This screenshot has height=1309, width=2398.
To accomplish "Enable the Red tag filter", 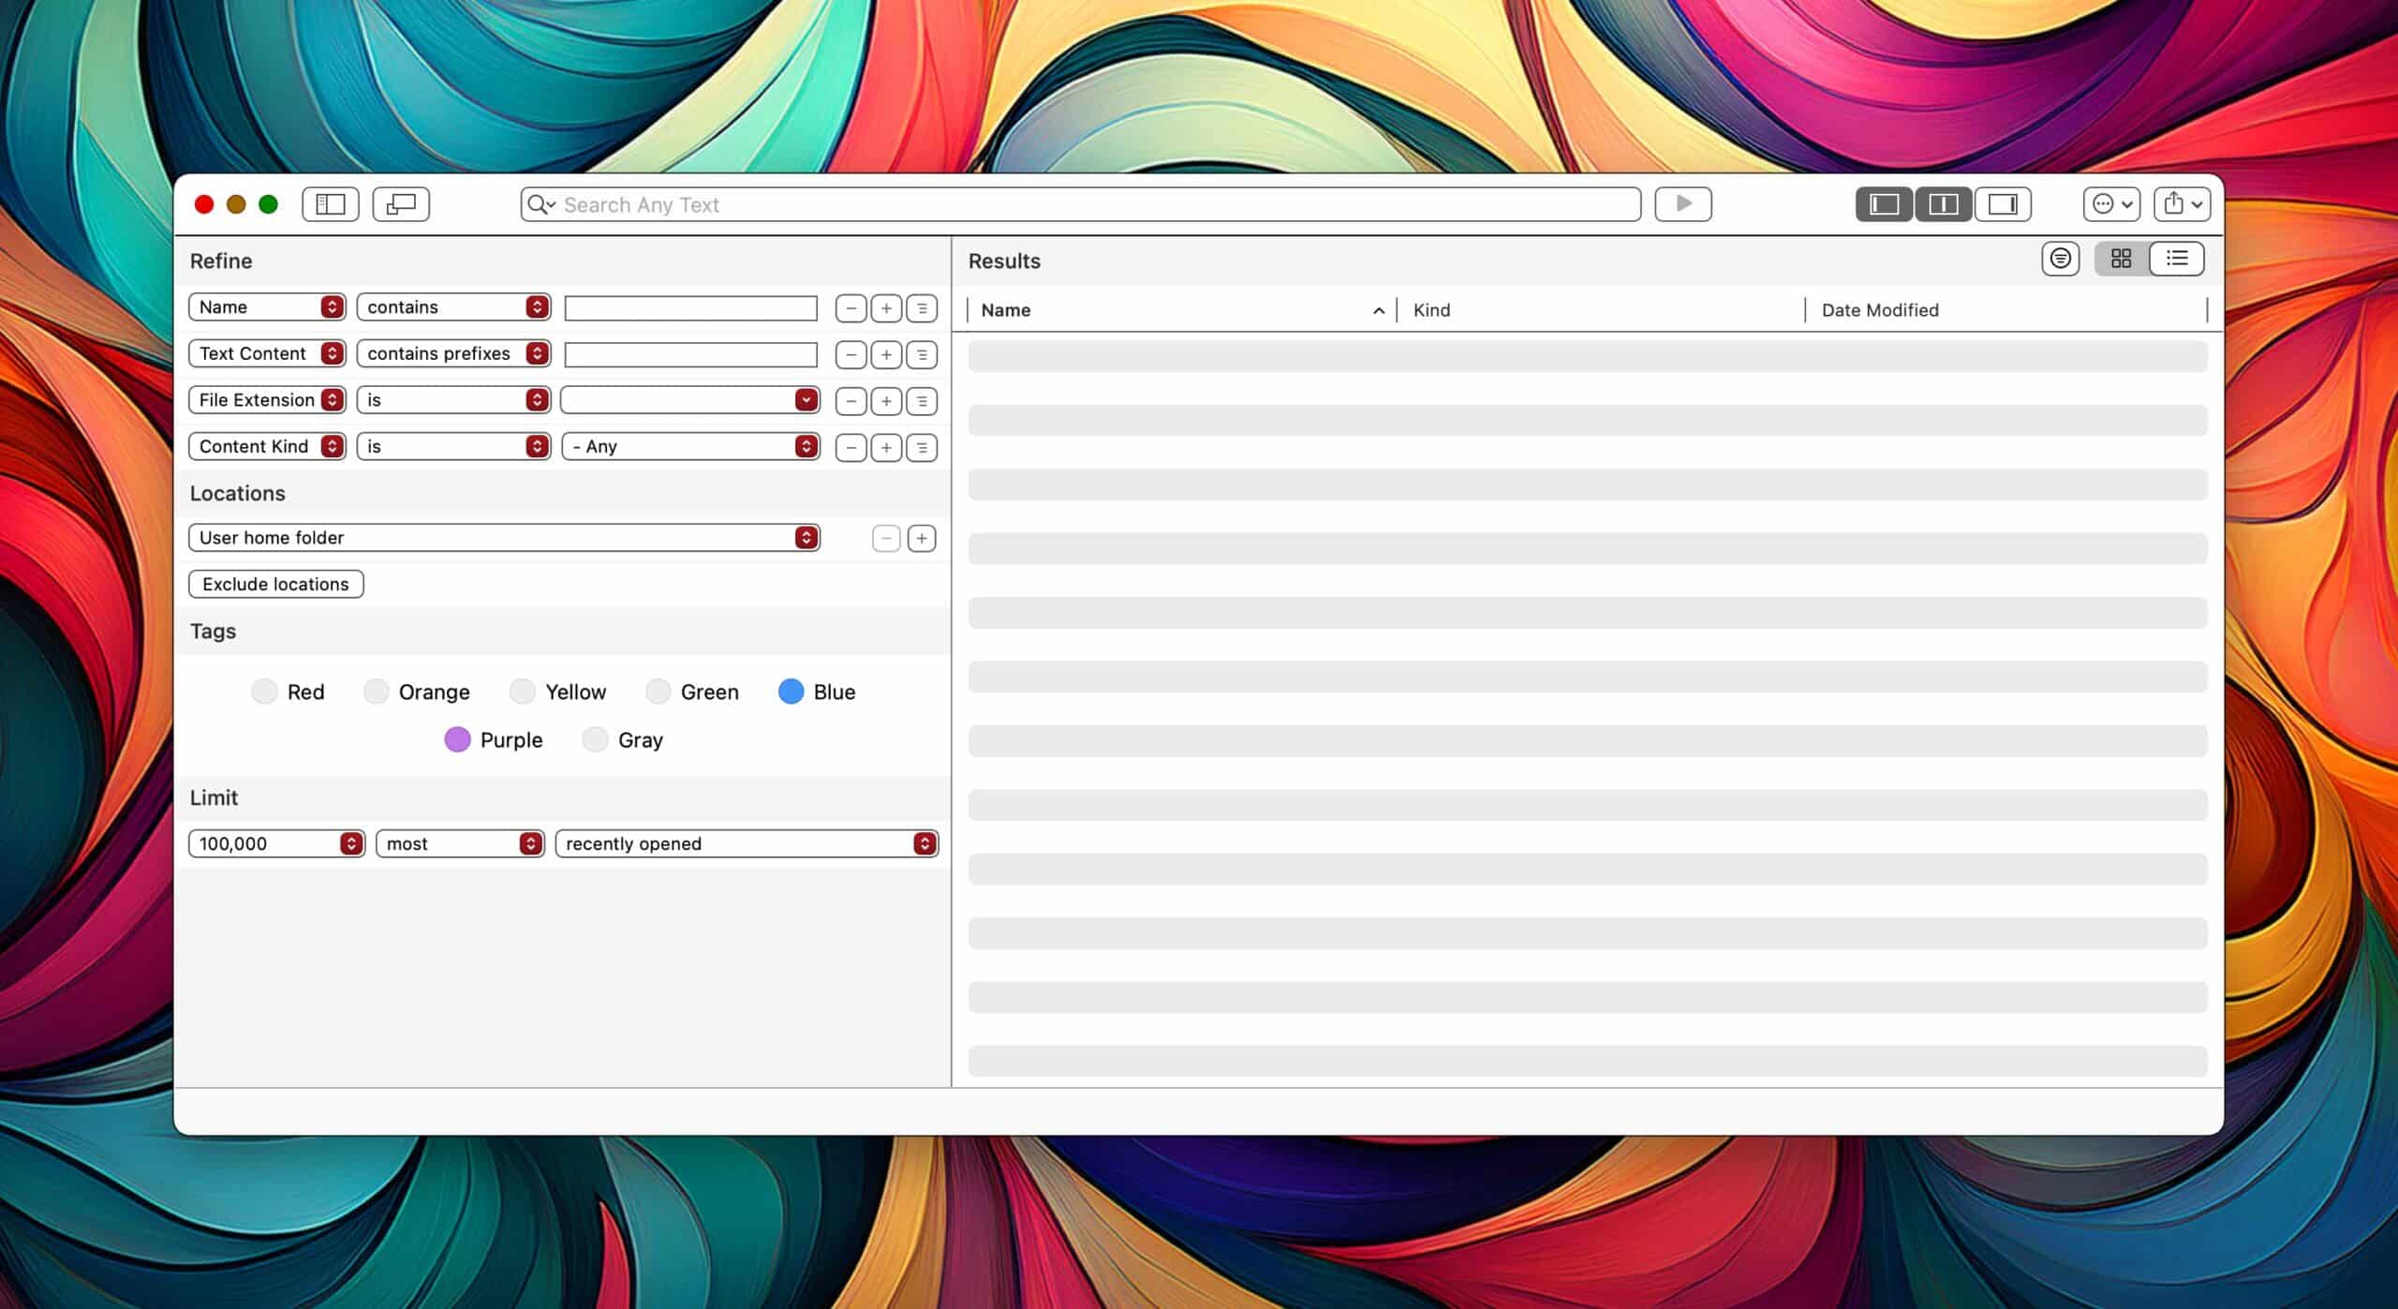I will click(264, 692).
